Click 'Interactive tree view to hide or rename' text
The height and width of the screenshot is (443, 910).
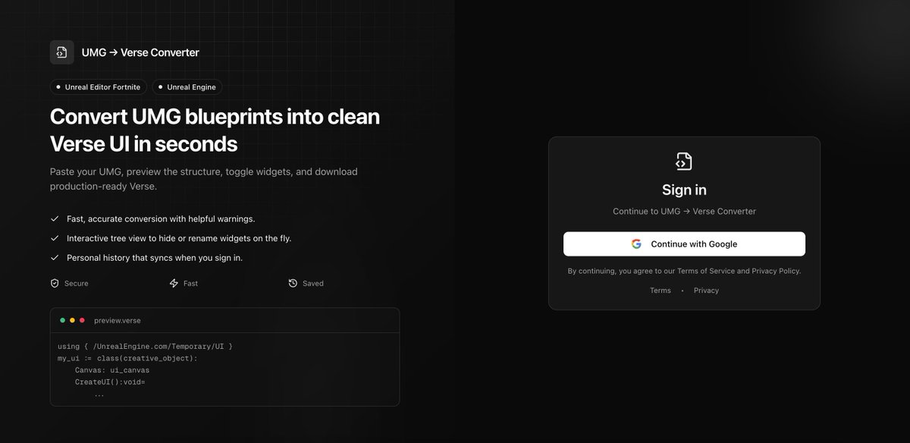point(179,238)
